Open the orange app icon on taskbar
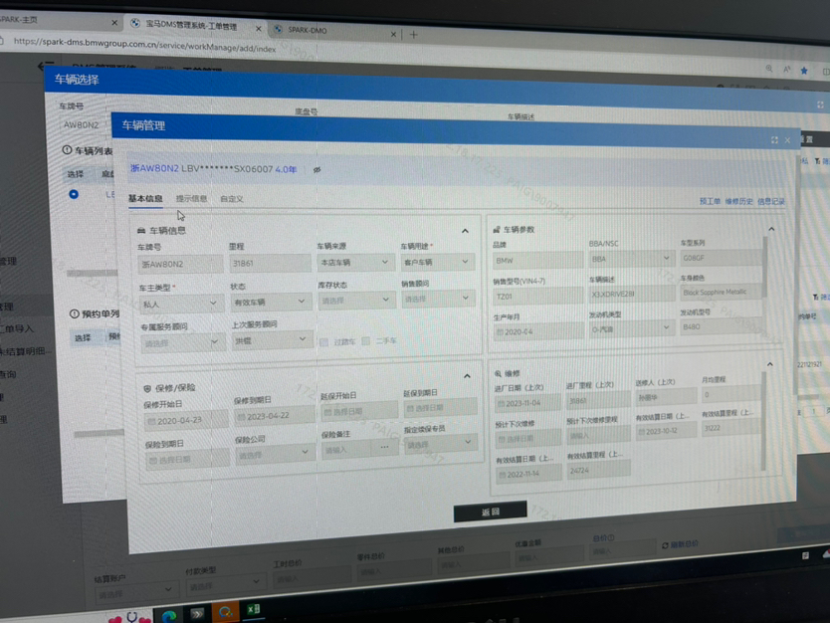The height and width of the screenshot is (623, 830). (226, 612)
